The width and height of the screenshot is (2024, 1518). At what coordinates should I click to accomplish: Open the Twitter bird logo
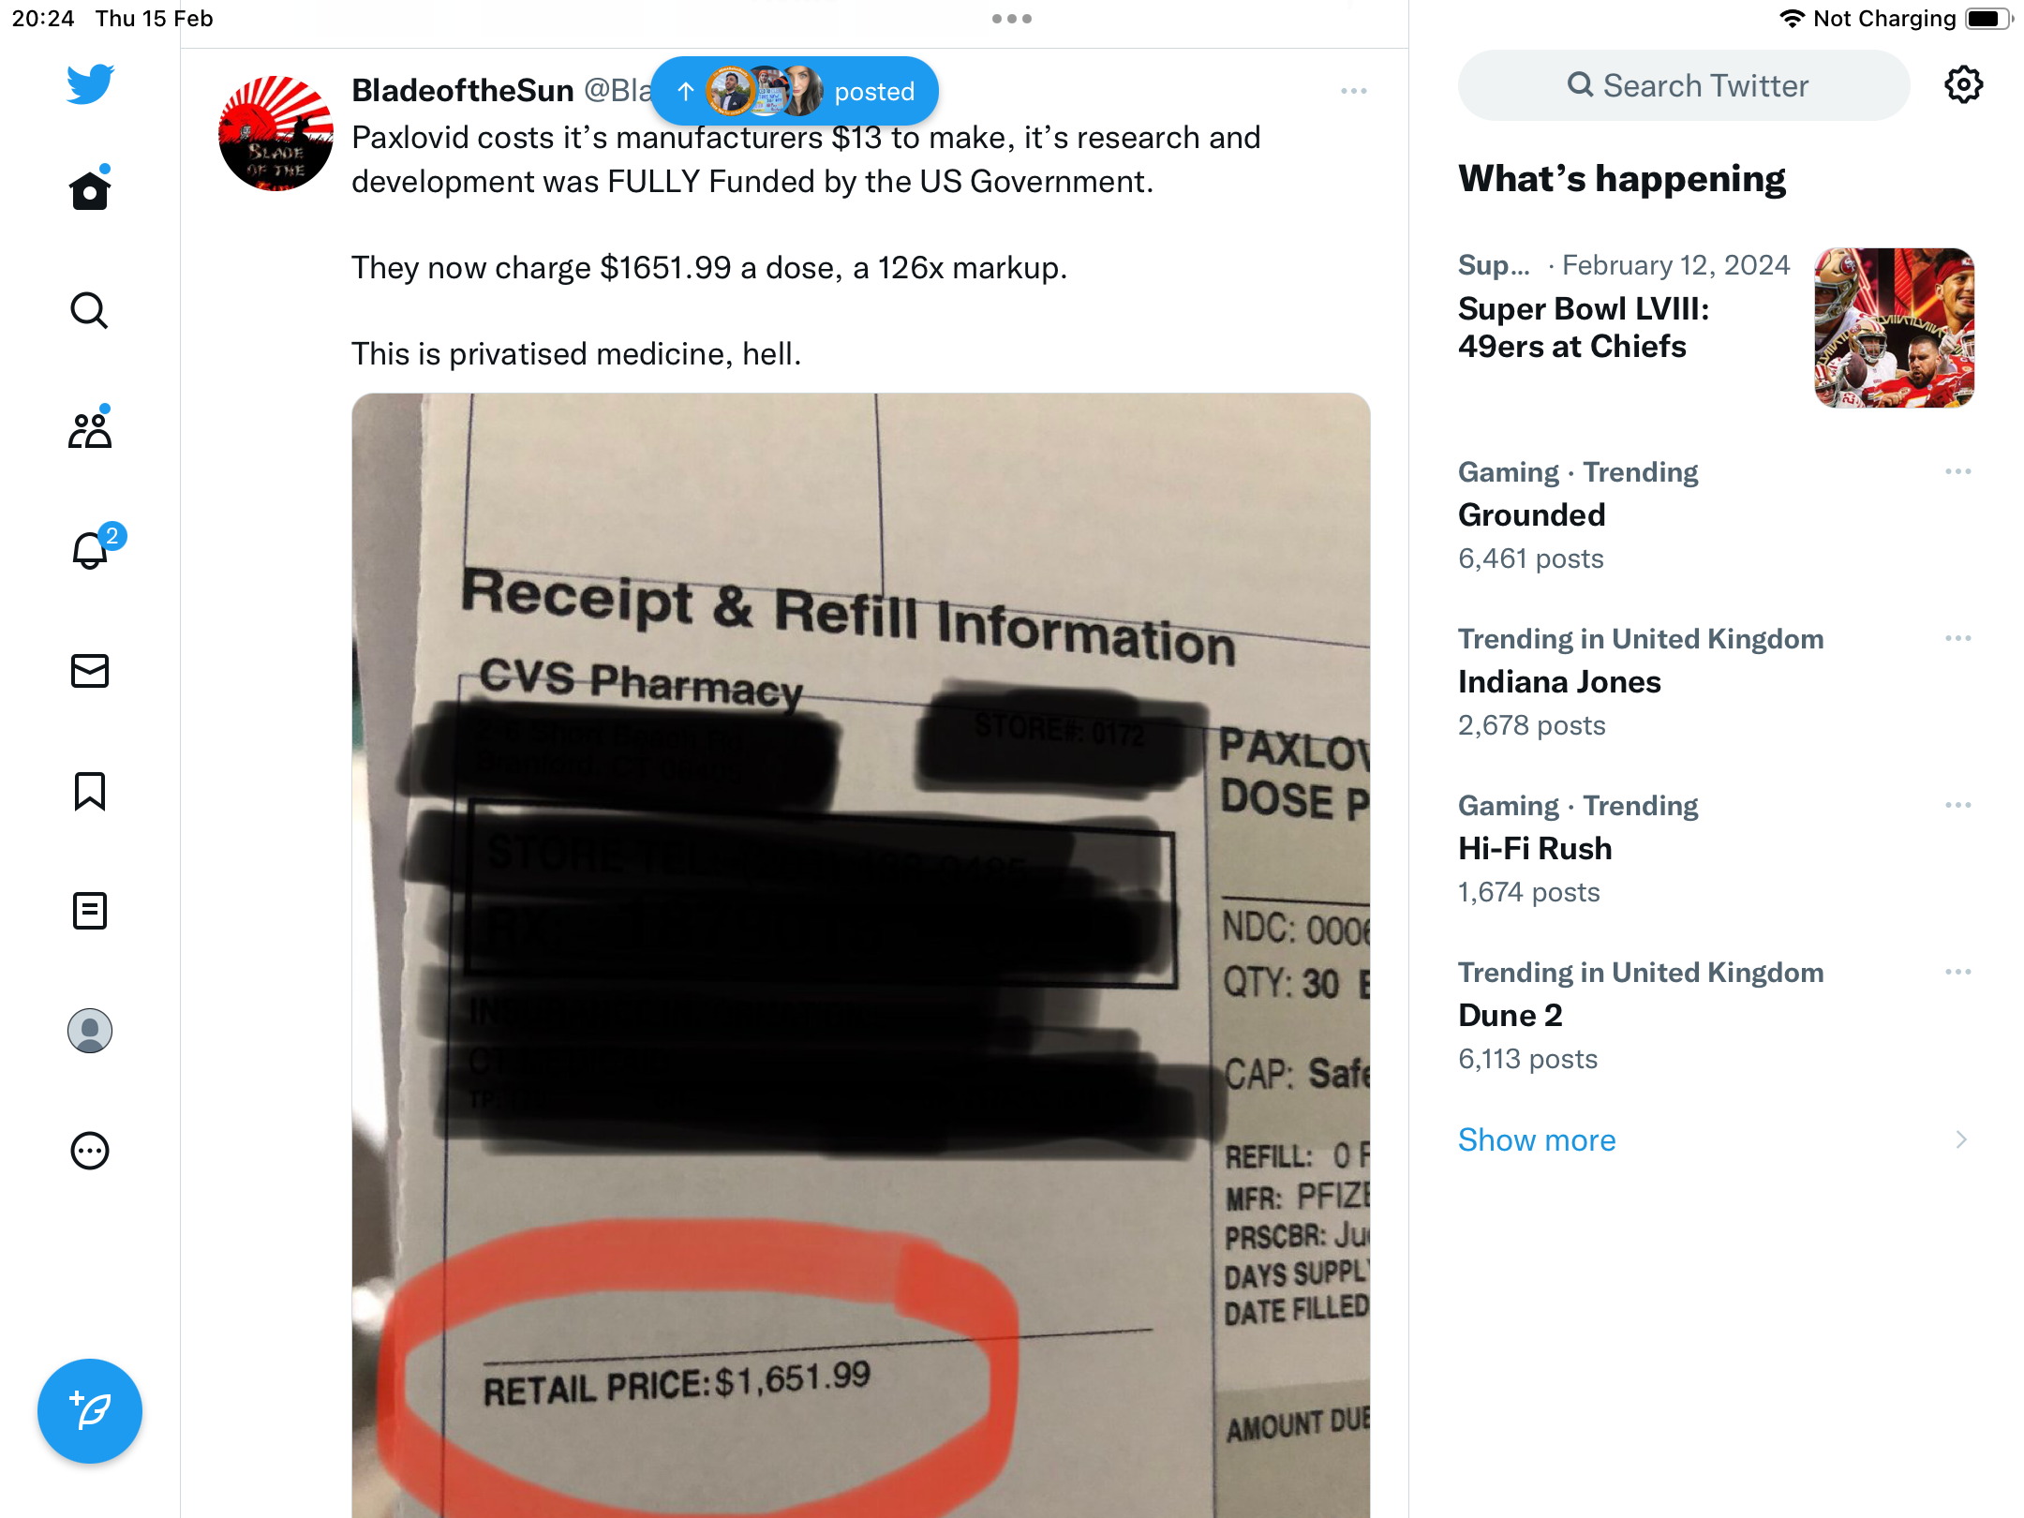(x=90, y=83)
